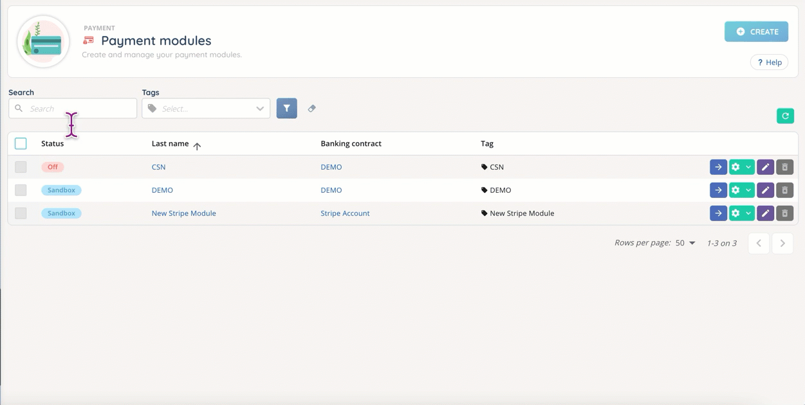Check the New Stripe Module row checkbox

[x=21, y=213]
